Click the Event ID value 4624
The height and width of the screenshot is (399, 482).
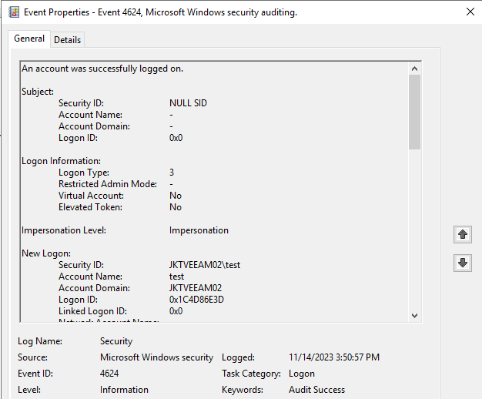109,374
